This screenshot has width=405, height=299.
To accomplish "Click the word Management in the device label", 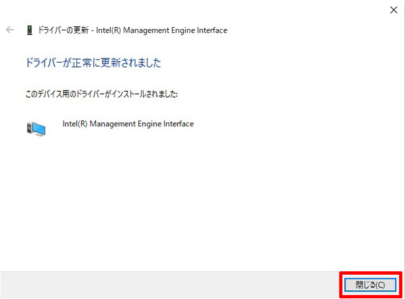I will point(114,124).
